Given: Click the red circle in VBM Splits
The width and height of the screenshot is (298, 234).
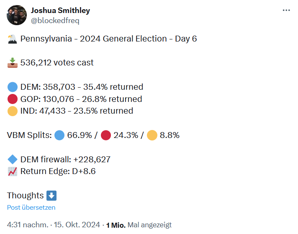Looking at the screenshot, I should pos(106,135).
